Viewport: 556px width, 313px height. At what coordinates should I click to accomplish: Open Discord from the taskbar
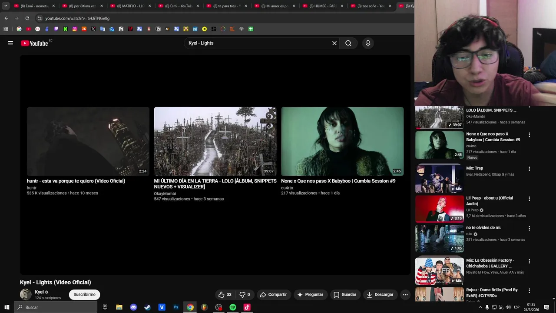(x=133, y=307)
